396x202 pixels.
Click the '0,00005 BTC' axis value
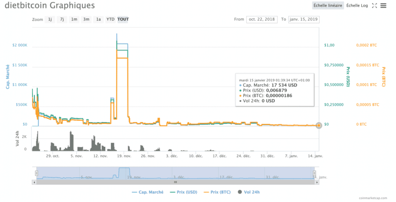(x=368, y=105)
